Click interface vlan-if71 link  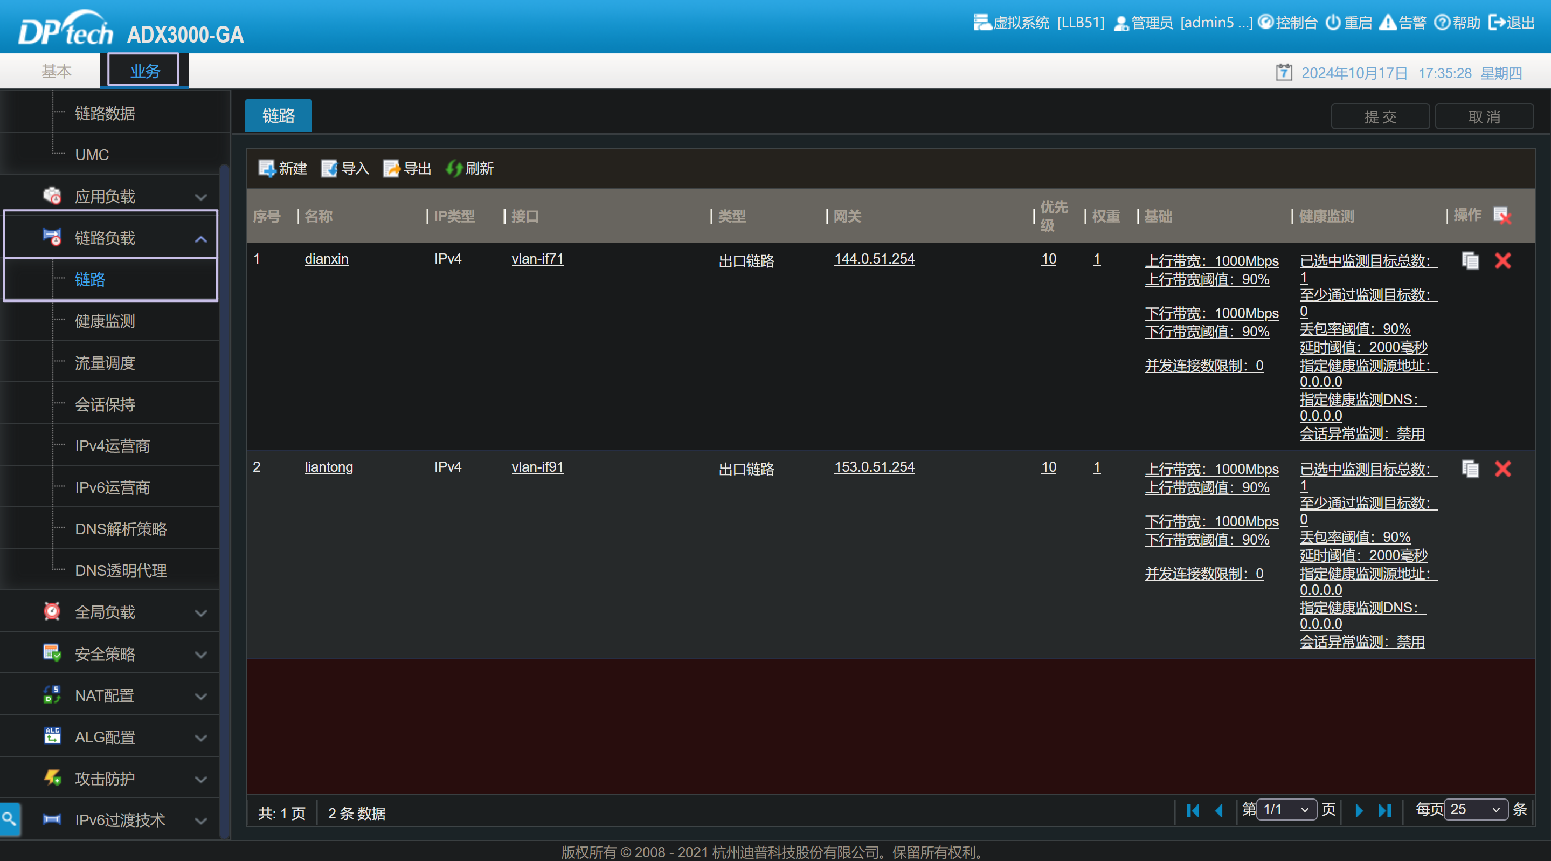pyautogui.click(x=538, y=258)
